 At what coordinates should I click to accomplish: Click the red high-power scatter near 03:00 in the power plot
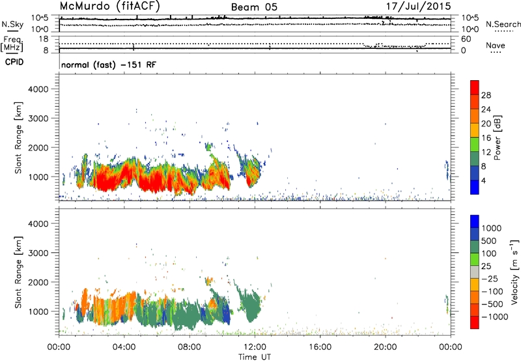106,181
